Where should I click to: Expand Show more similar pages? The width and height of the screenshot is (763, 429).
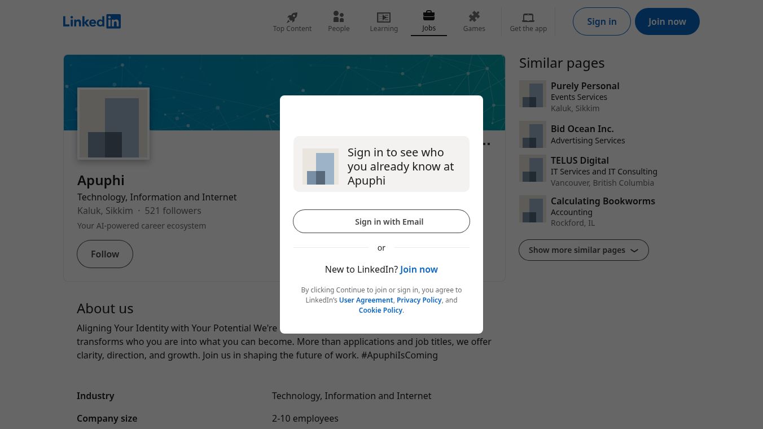point(584,250)
